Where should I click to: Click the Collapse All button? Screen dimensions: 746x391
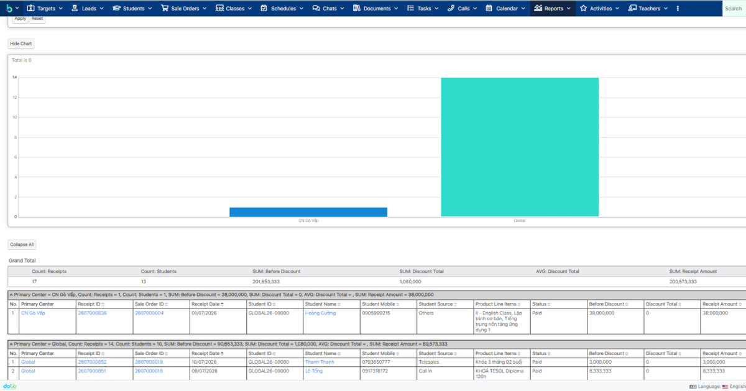pos(22,245)
